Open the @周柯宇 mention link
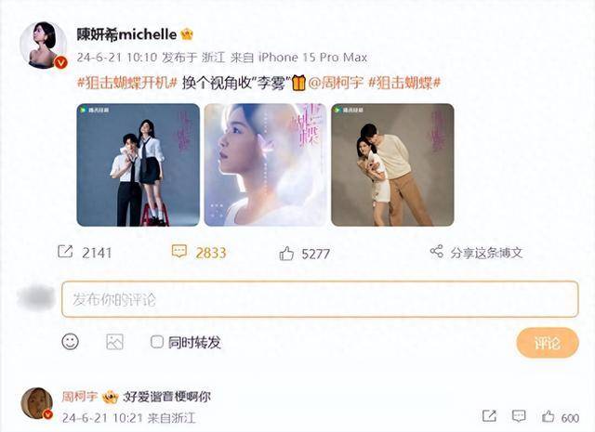Screen dimensions: 595x432 click(x=336, y=83)
